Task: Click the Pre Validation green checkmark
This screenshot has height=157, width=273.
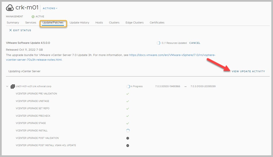Action: click(x=127, y=94)
